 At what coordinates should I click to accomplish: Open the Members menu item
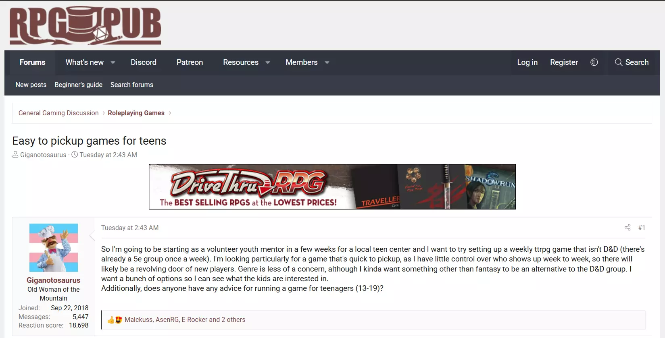click(302, 62)
